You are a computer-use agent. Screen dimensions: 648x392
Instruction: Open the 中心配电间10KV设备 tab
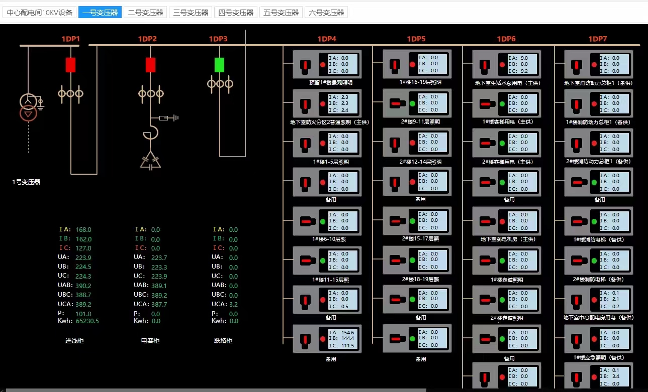click(x=40, y=13)
